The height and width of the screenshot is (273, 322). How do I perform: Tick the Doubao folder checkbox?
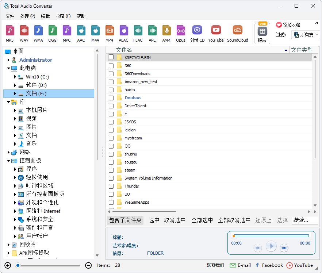[111, 98]
